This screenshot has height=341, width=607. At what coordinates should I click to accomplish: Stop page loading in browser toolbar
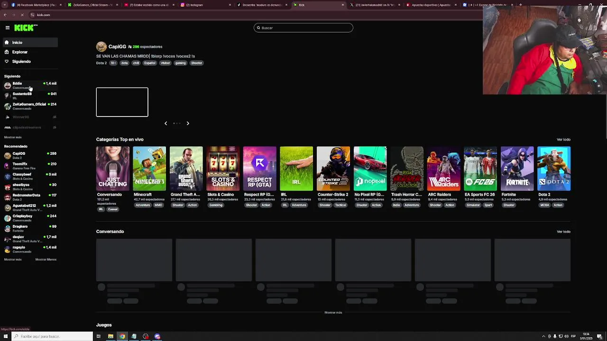coord(22,15)
